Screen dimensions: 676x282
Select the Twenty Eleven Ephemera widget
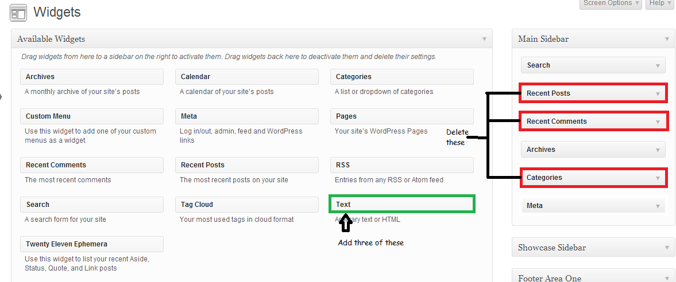pos(91,244)
